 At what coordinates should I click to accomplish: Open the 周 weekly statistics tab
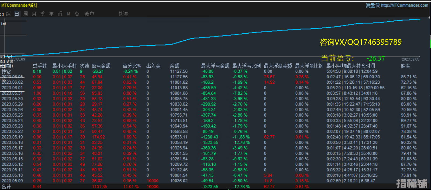pyautogui.click(x=25, y=14)
